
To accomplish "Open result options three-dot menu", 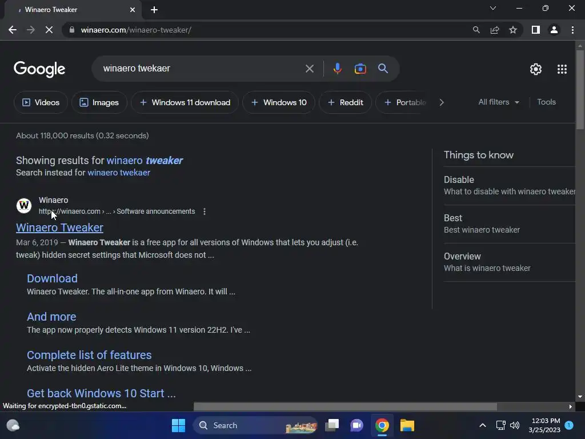I will pos(205,211).
